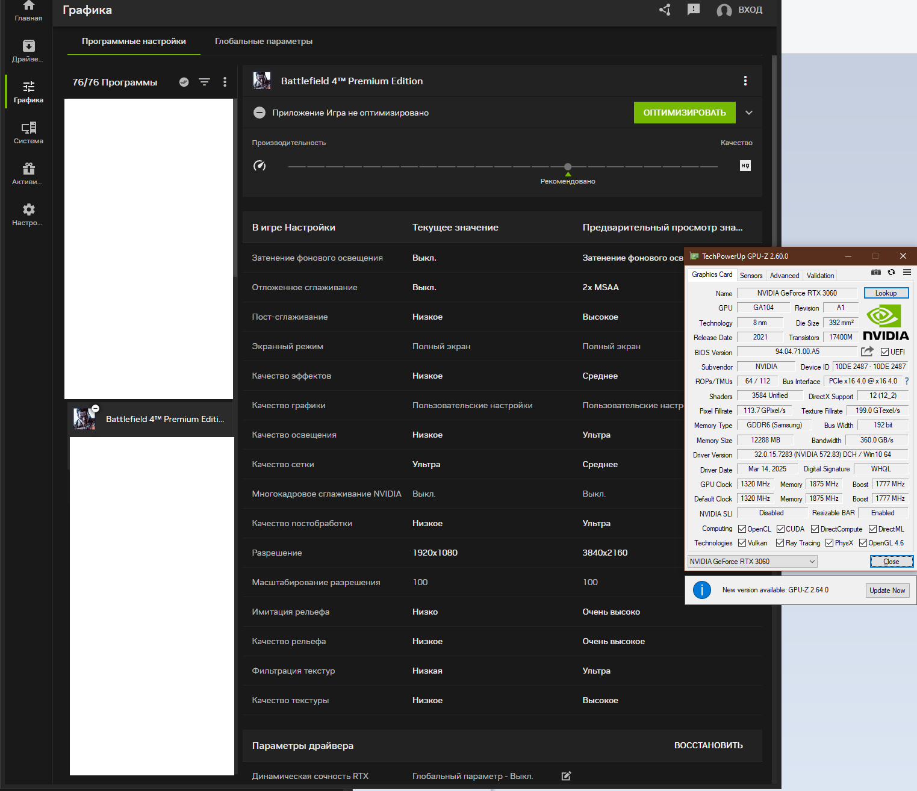Switch to the Глобальные параметры tab
Image resolution: width=917 pixels, height=791 pixels.
pyautogui.click(x=264, y=42)
